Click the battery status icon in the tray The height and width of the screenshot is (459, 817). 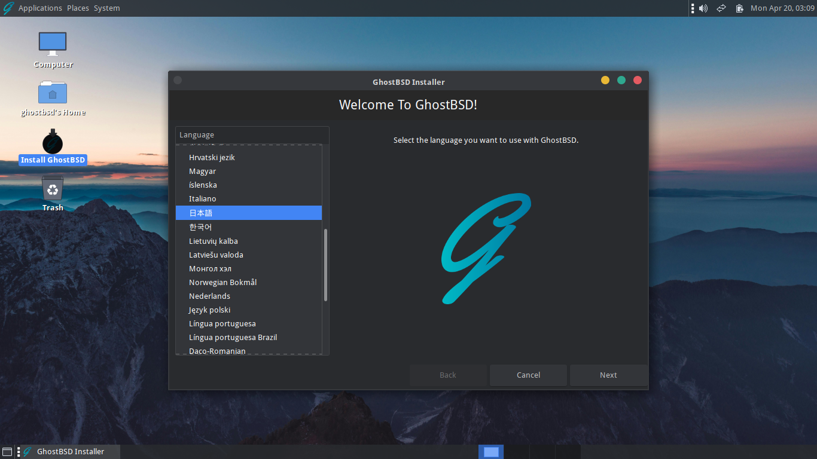(x=739, y=8)
